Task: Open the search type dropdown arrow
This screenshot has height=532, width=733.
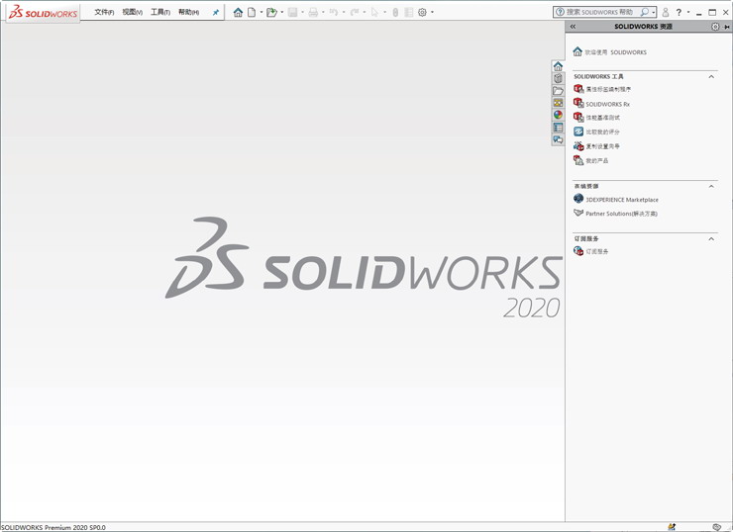Action: tap(653, 13)
